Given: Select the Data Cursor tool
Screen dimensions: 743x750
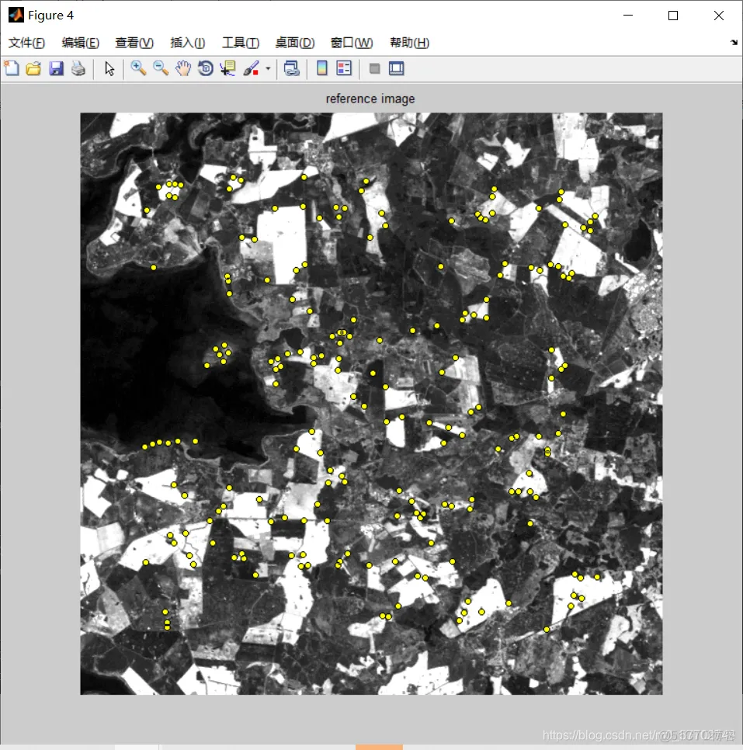Looking at the screenshot, I should [227, 68].
